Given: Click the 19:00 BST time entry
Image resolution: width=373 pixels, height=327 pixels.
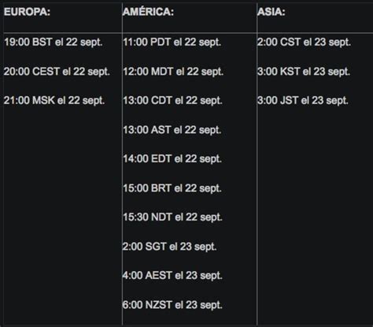Looking at the screenshot, I should coord(54,43).
